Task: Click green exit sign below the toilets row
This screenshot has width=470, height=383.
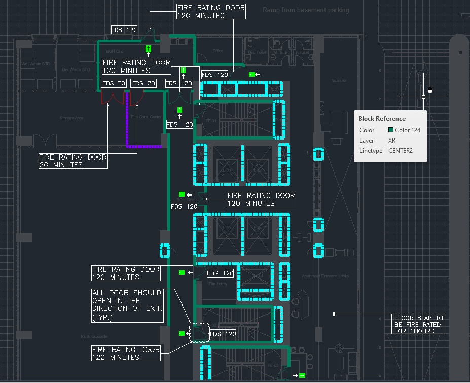Action: click(251, 75)
